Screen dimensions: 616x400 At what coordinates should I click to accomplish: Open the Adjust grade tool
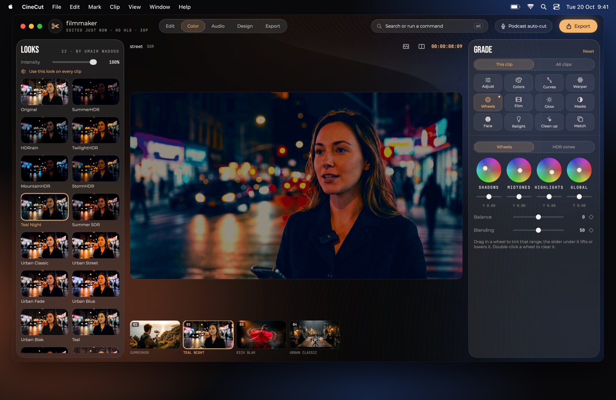tap(488, 83)
